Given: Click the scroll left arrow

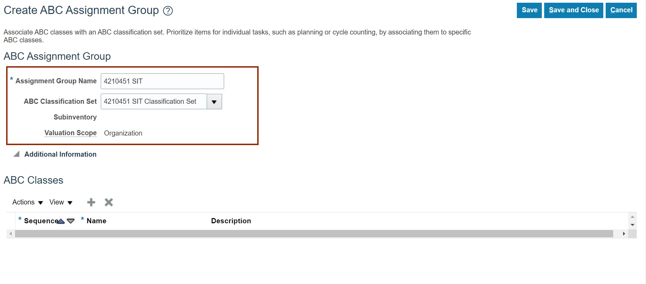Looking at the screenshot, I should (11, 234).
